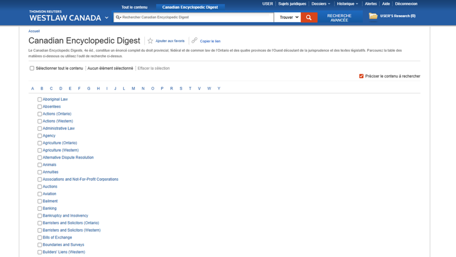Open the Dossiers dropdown

(320, 4)
